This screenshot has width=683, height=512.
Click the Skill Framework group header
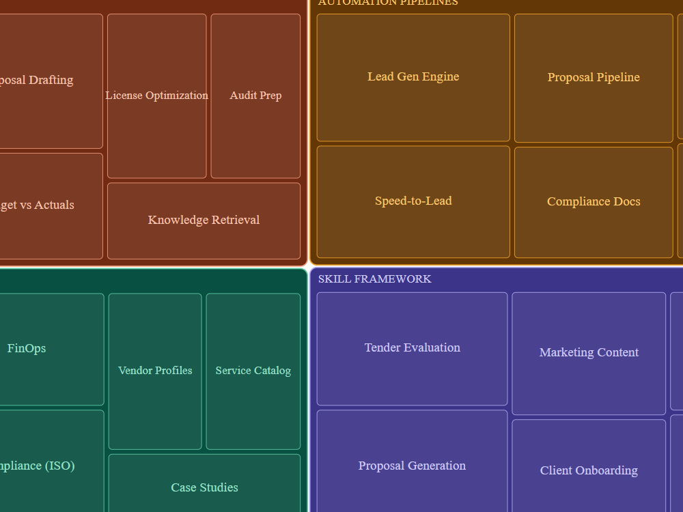[x=374, y=279]
